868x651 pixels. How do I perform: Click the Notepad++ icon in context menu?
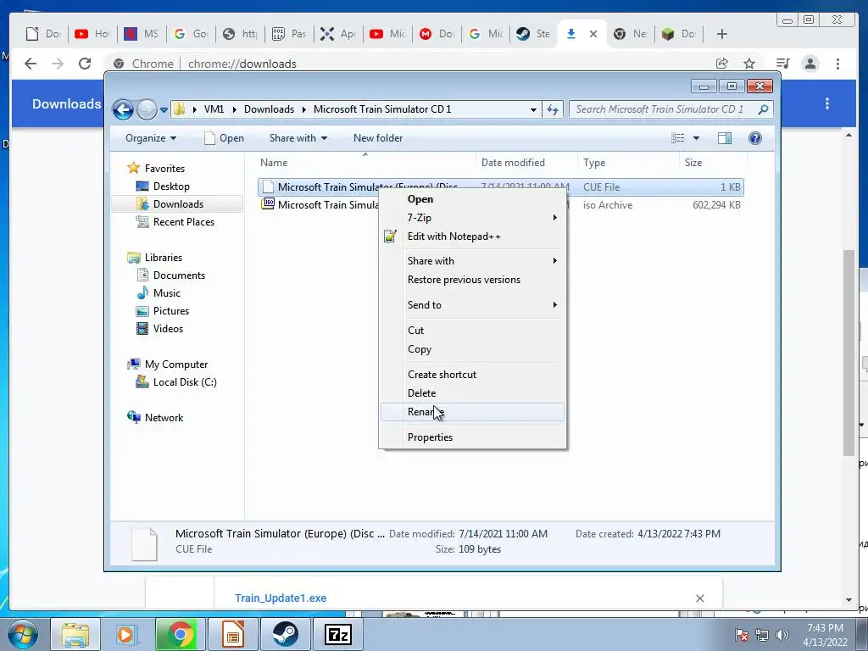pos(390,236)
